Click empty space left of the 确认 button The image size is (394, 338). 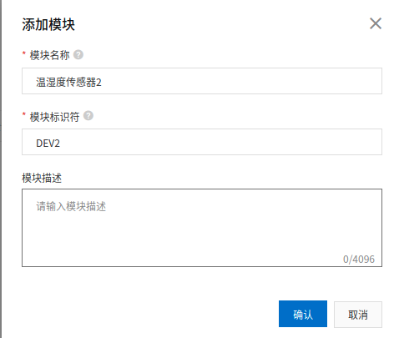click(x=150, y=314)
